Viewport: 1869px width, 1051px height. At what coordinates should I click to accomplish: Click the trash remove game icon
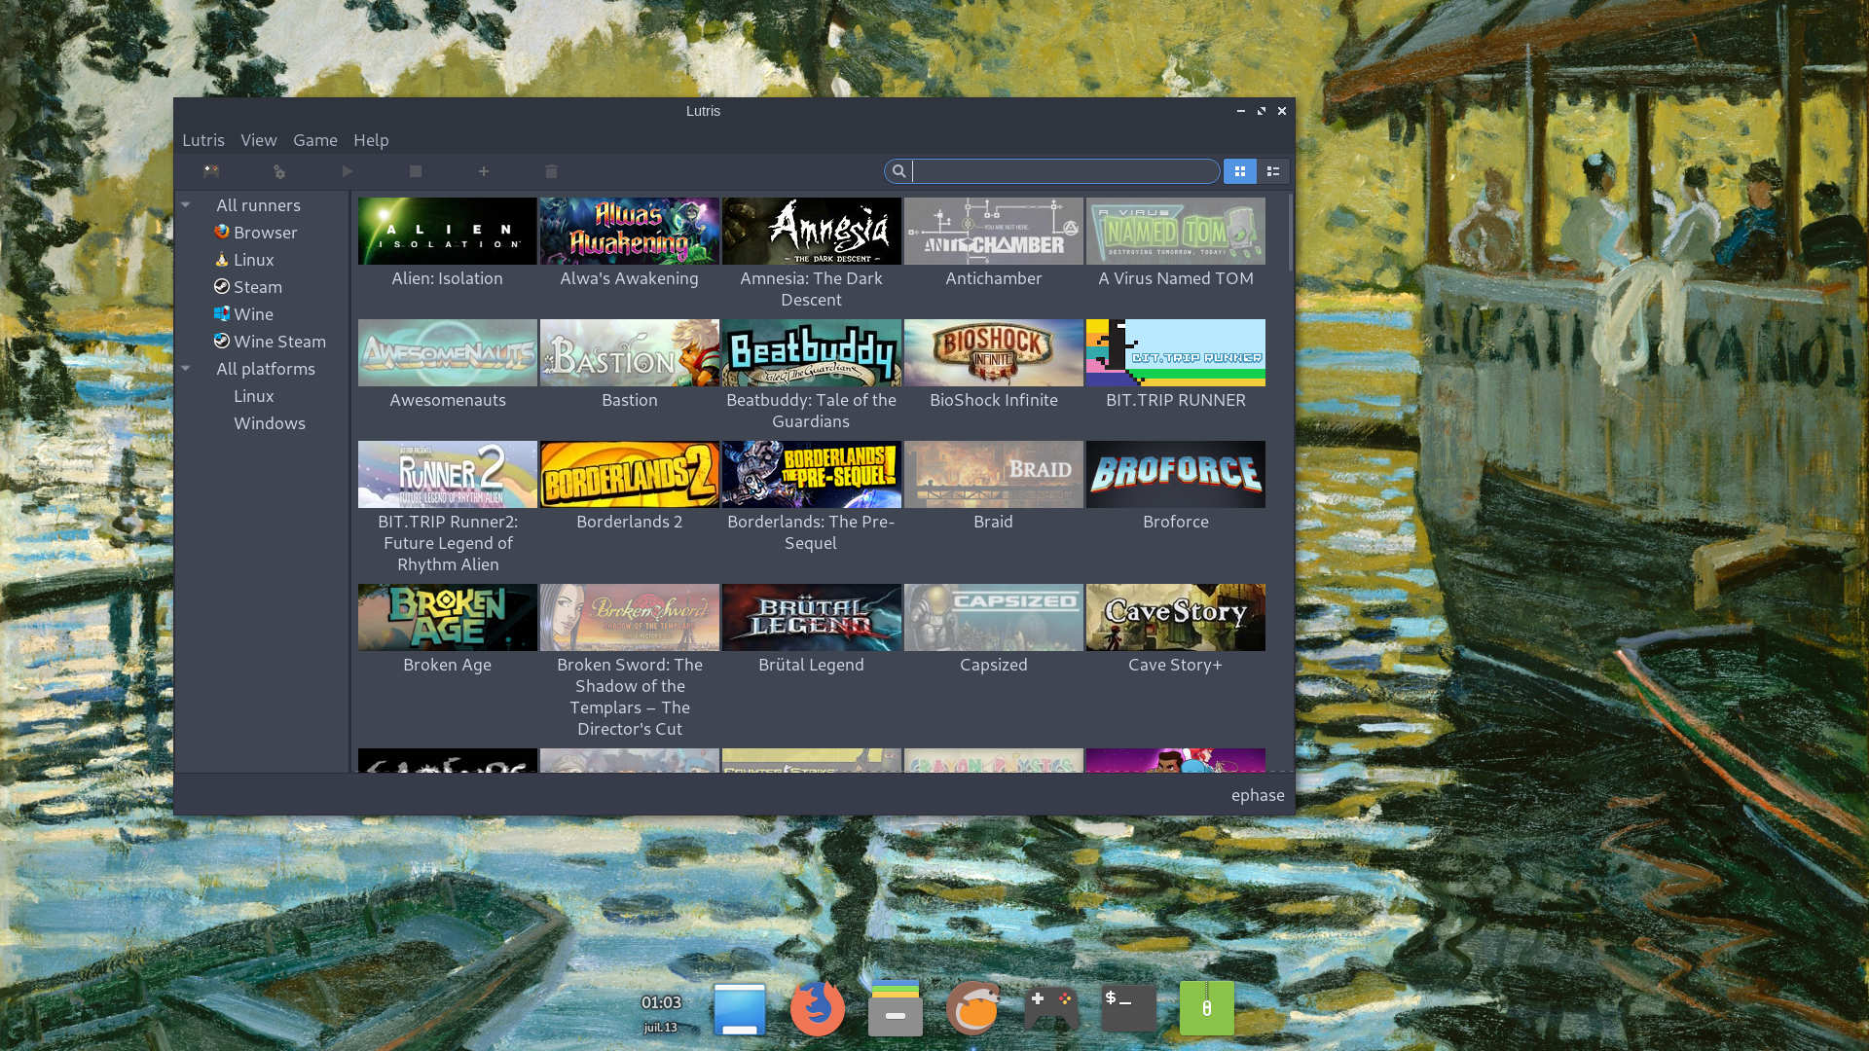pos(551,171)
